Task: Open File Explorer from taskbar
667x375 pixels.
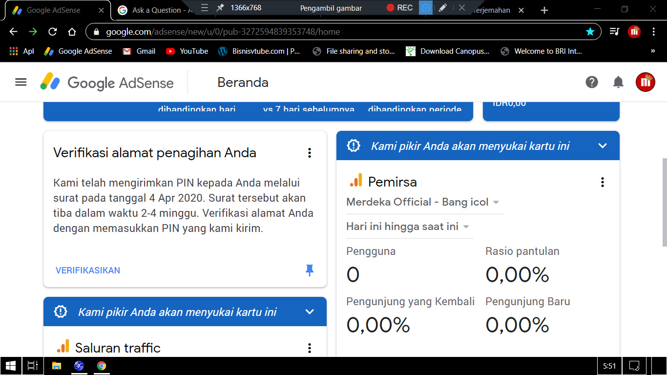Action: point(57,365)
